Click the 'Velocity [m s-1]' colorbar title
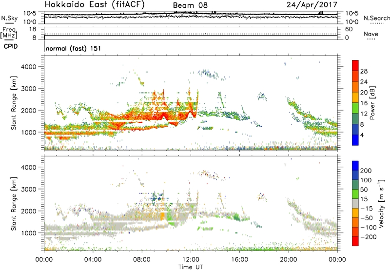Viewport: 390px width, 270px height. point(381,203)
